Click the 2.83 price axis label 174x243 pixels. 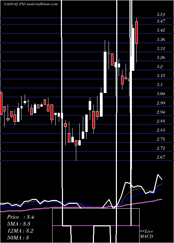[161, 130]
